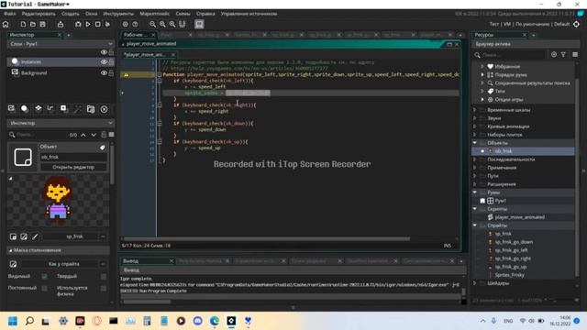Open Справка menu
The image size is (587, 330).
pos(205,14)
